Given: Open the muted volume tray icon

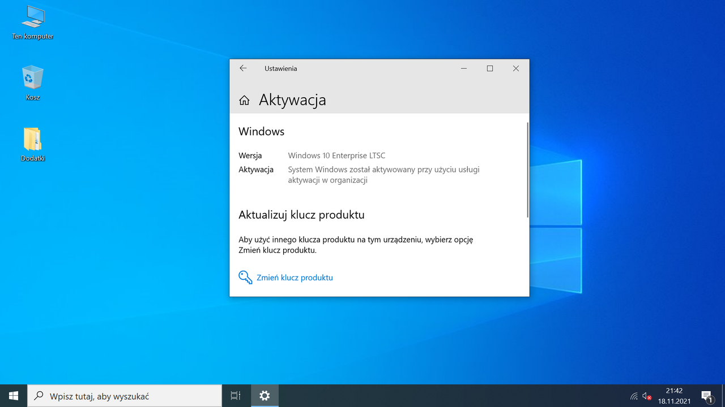Looking at the screenshot, I should [647, 396].
